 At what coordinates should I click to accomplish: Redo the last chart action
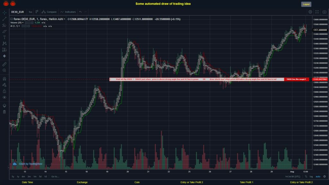point(85,12)
